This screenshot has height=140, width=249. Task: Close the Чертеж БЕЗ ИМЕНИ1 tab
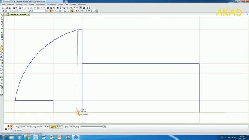pos(28,14)
